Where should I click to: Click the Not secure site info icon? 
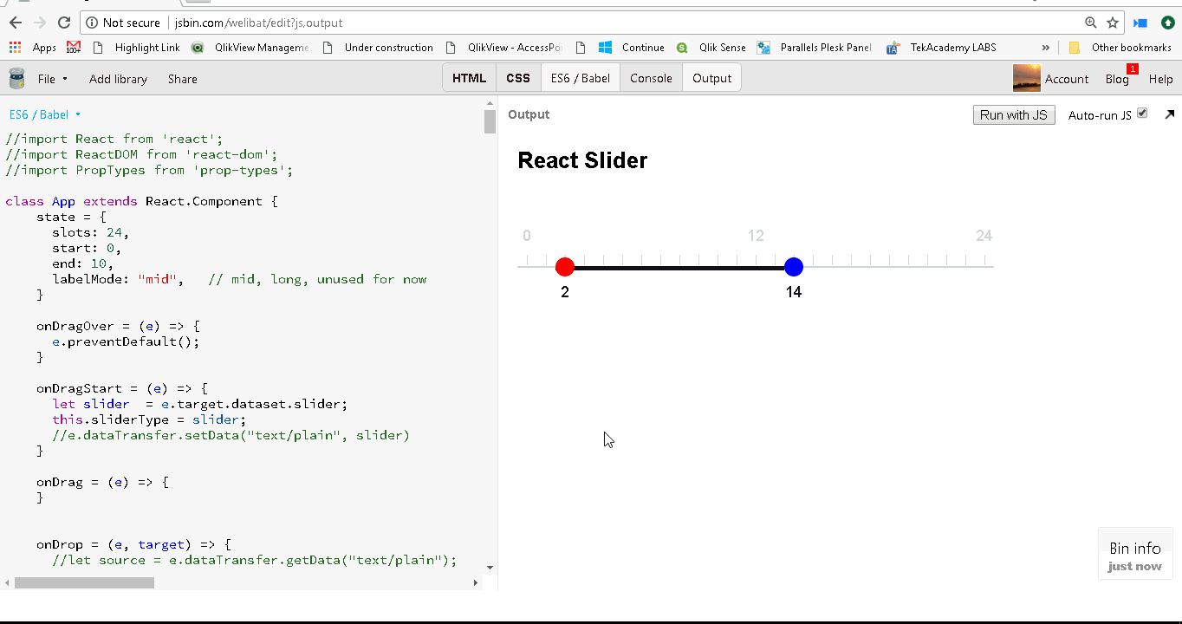(94, 23)
